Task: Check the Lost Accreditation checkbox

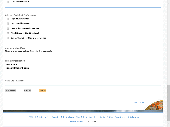Action: click(x=8, y=2)
